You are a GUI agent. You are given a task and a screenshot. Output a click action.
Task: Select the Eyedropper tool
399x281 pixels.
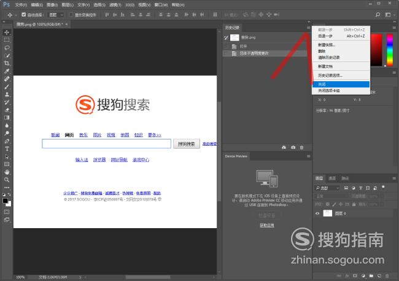click(7, 71)
